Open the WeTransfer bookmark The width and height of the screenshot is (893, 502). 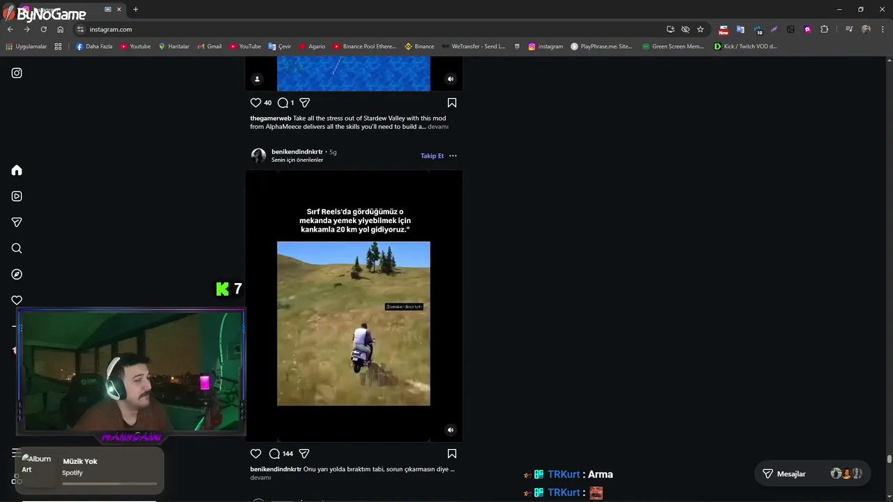[x=474, y=47]
